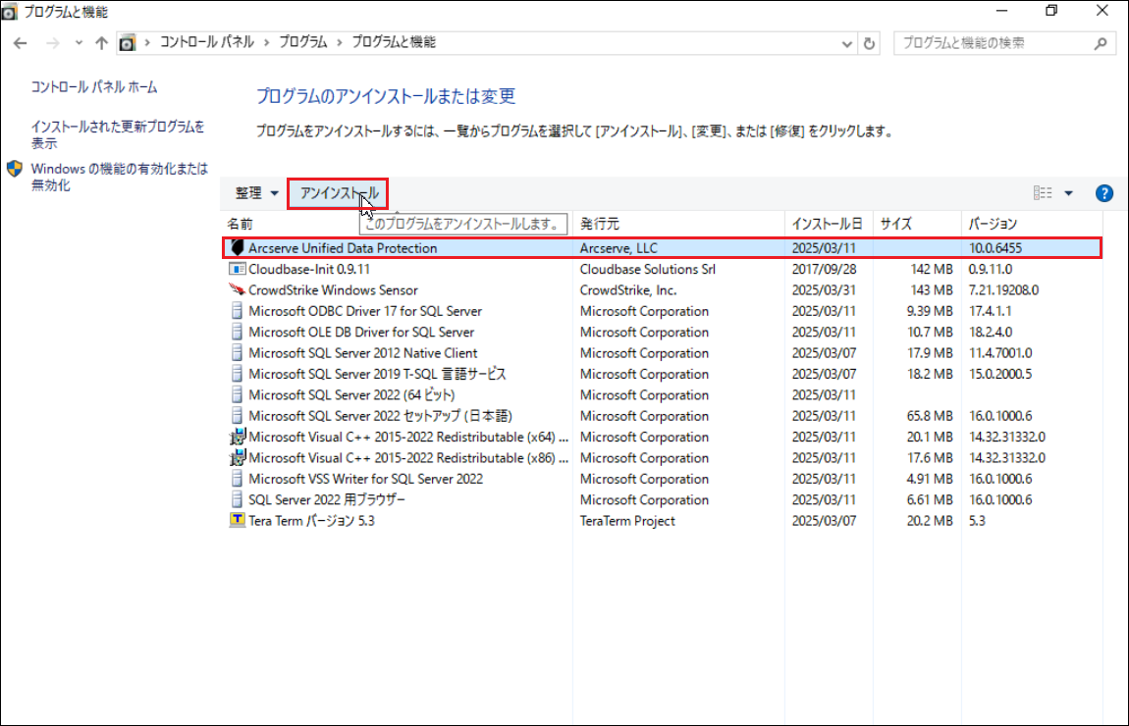This screenshot has width=1129, height=726.
Task: Open the 整理 dropdown menu
Action: 256,193
